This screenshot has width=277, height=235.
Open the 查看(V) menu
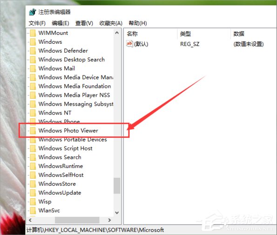(x=84, y=23)
